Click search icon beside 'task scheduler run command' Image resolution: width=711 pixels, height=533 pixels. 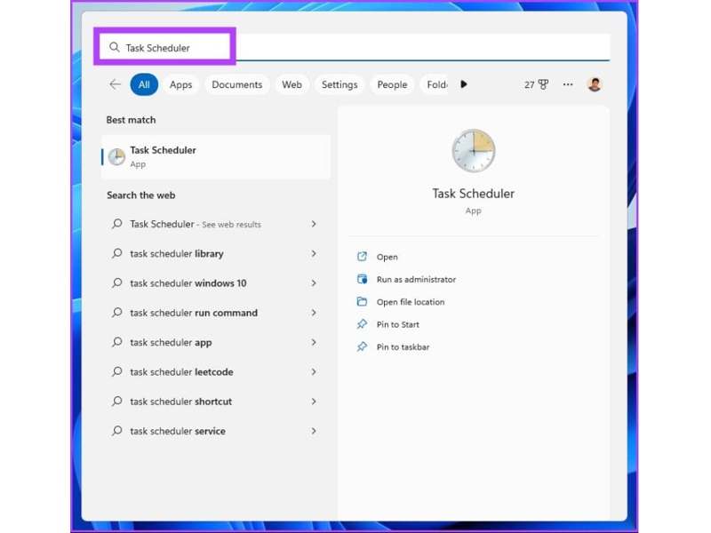(117, 313)
